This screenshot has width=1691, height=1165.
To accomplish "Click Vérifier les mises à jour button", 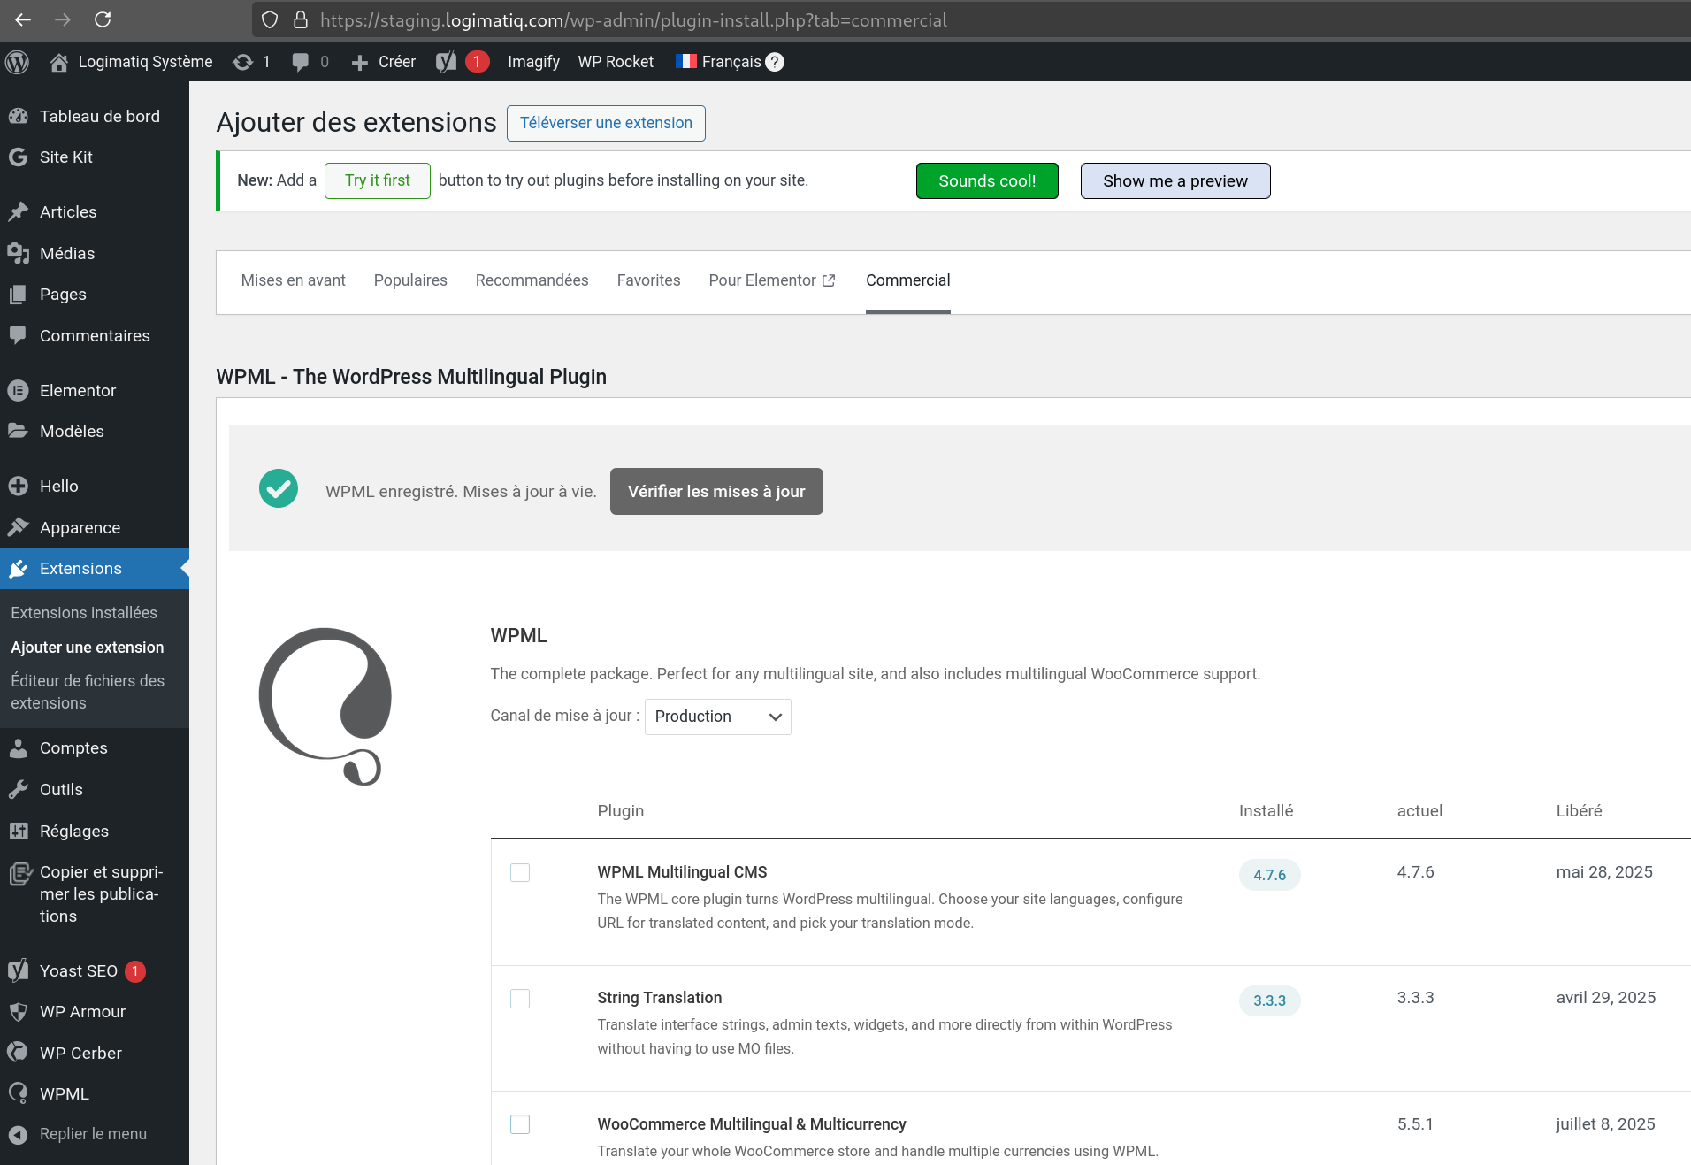I will (x=716, y=491).
